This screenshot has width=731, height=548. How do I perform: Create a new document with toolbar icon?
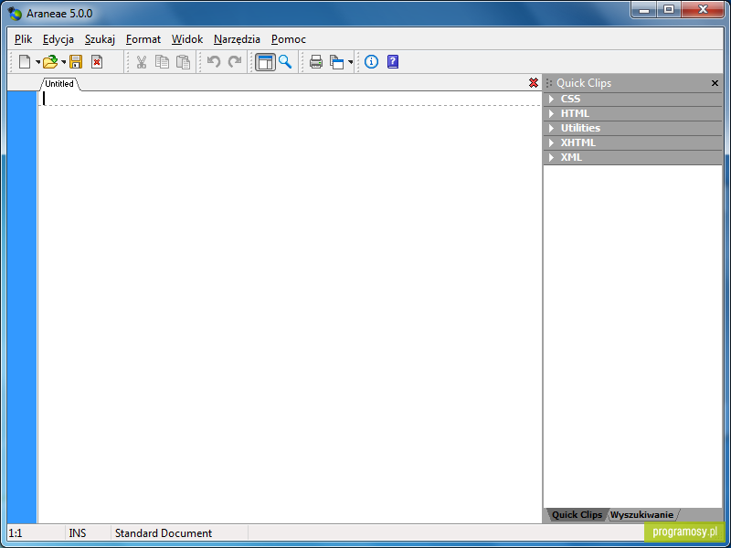pyautogui.click(x=25, y=61)
